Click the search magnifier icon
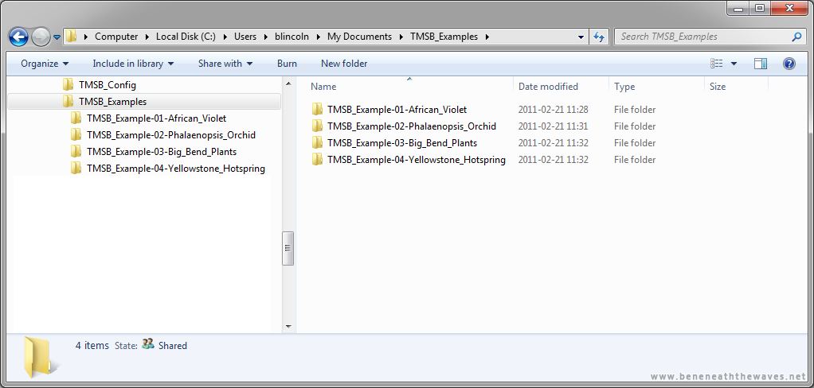 point(796,37)
